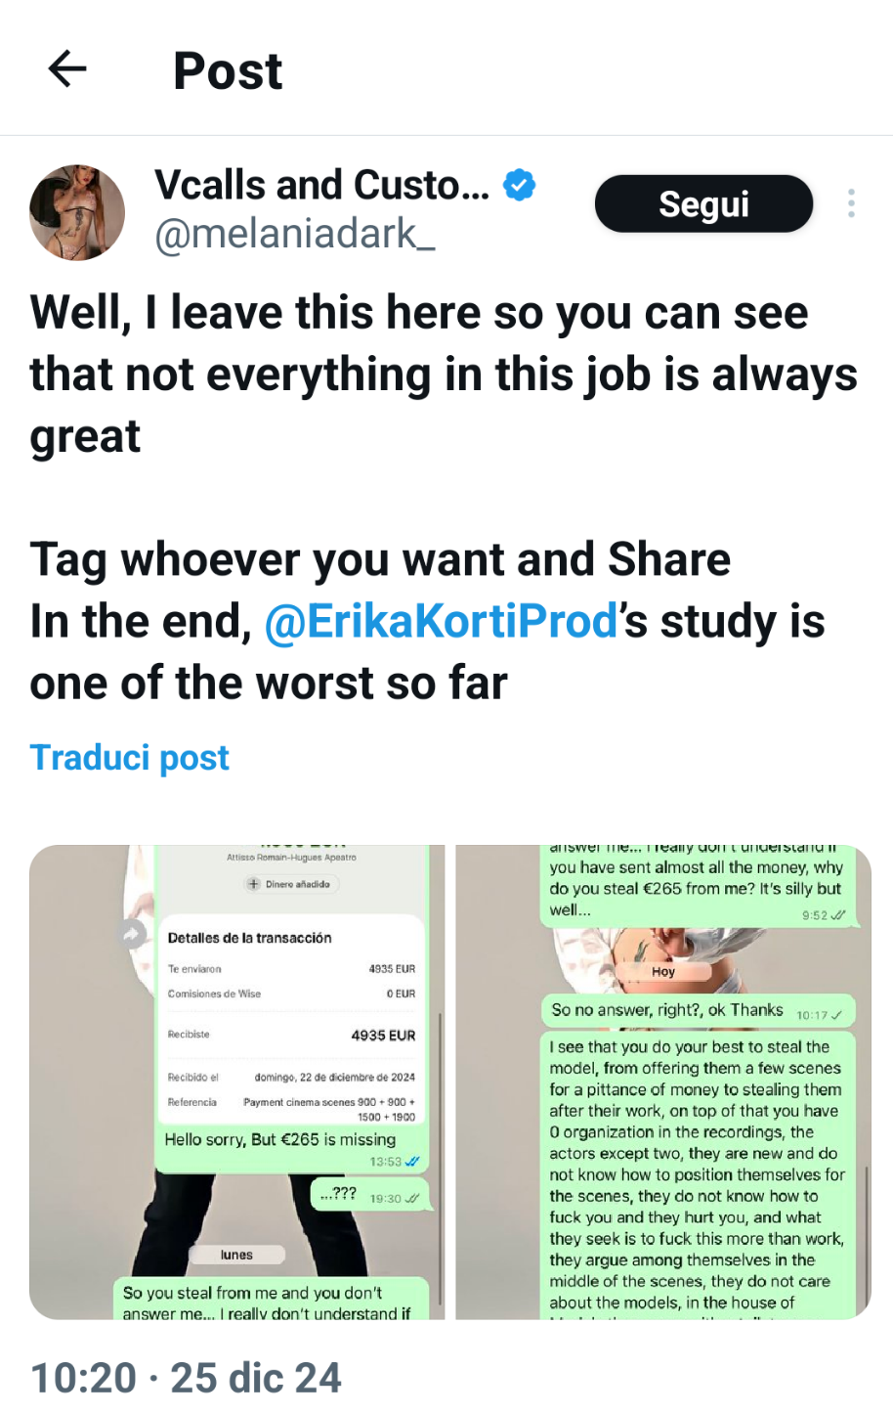Screen dimensions: 893x1414
Task: Tap the back arrow icon
Action: [x=67, y=69]
